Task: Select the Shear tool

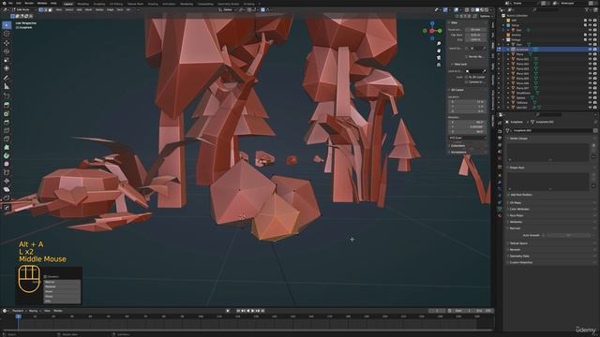Action: tap(7, 189)
